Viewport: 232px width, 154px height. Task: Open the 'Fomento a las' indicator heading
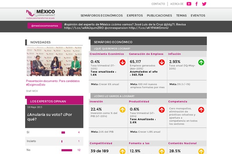click(139, 143)
